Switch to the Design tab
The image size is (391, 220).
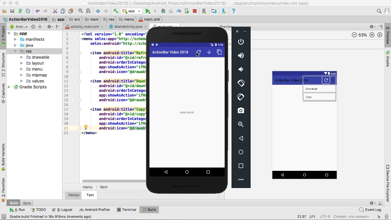coord(74,195)
